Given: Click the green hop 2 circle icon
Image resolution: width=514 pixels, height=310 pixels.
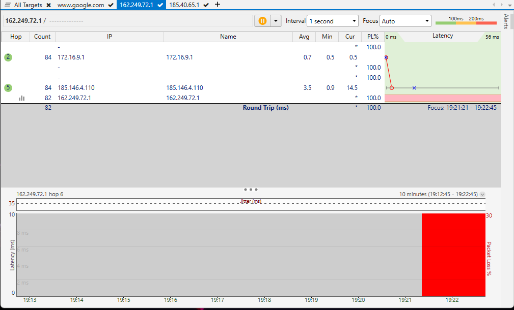Looking at the screenshot, I should [x=8, y=57].
